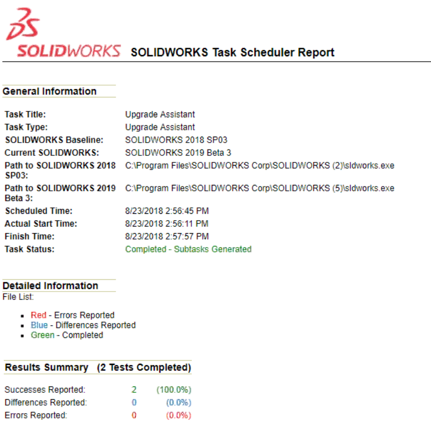Select the 'SOLIDWORKS (5)\sldworks.exe' file path

pyautogui.click(x=260, y=188)
